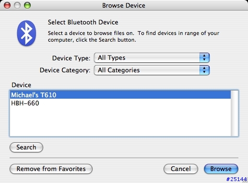Click the blue Browse button
The height and width of the screenshot is (183, 248).
coord(221,169)
